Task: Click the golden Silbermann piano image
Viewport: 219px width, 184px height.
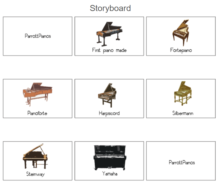Action: pos(183,93)
